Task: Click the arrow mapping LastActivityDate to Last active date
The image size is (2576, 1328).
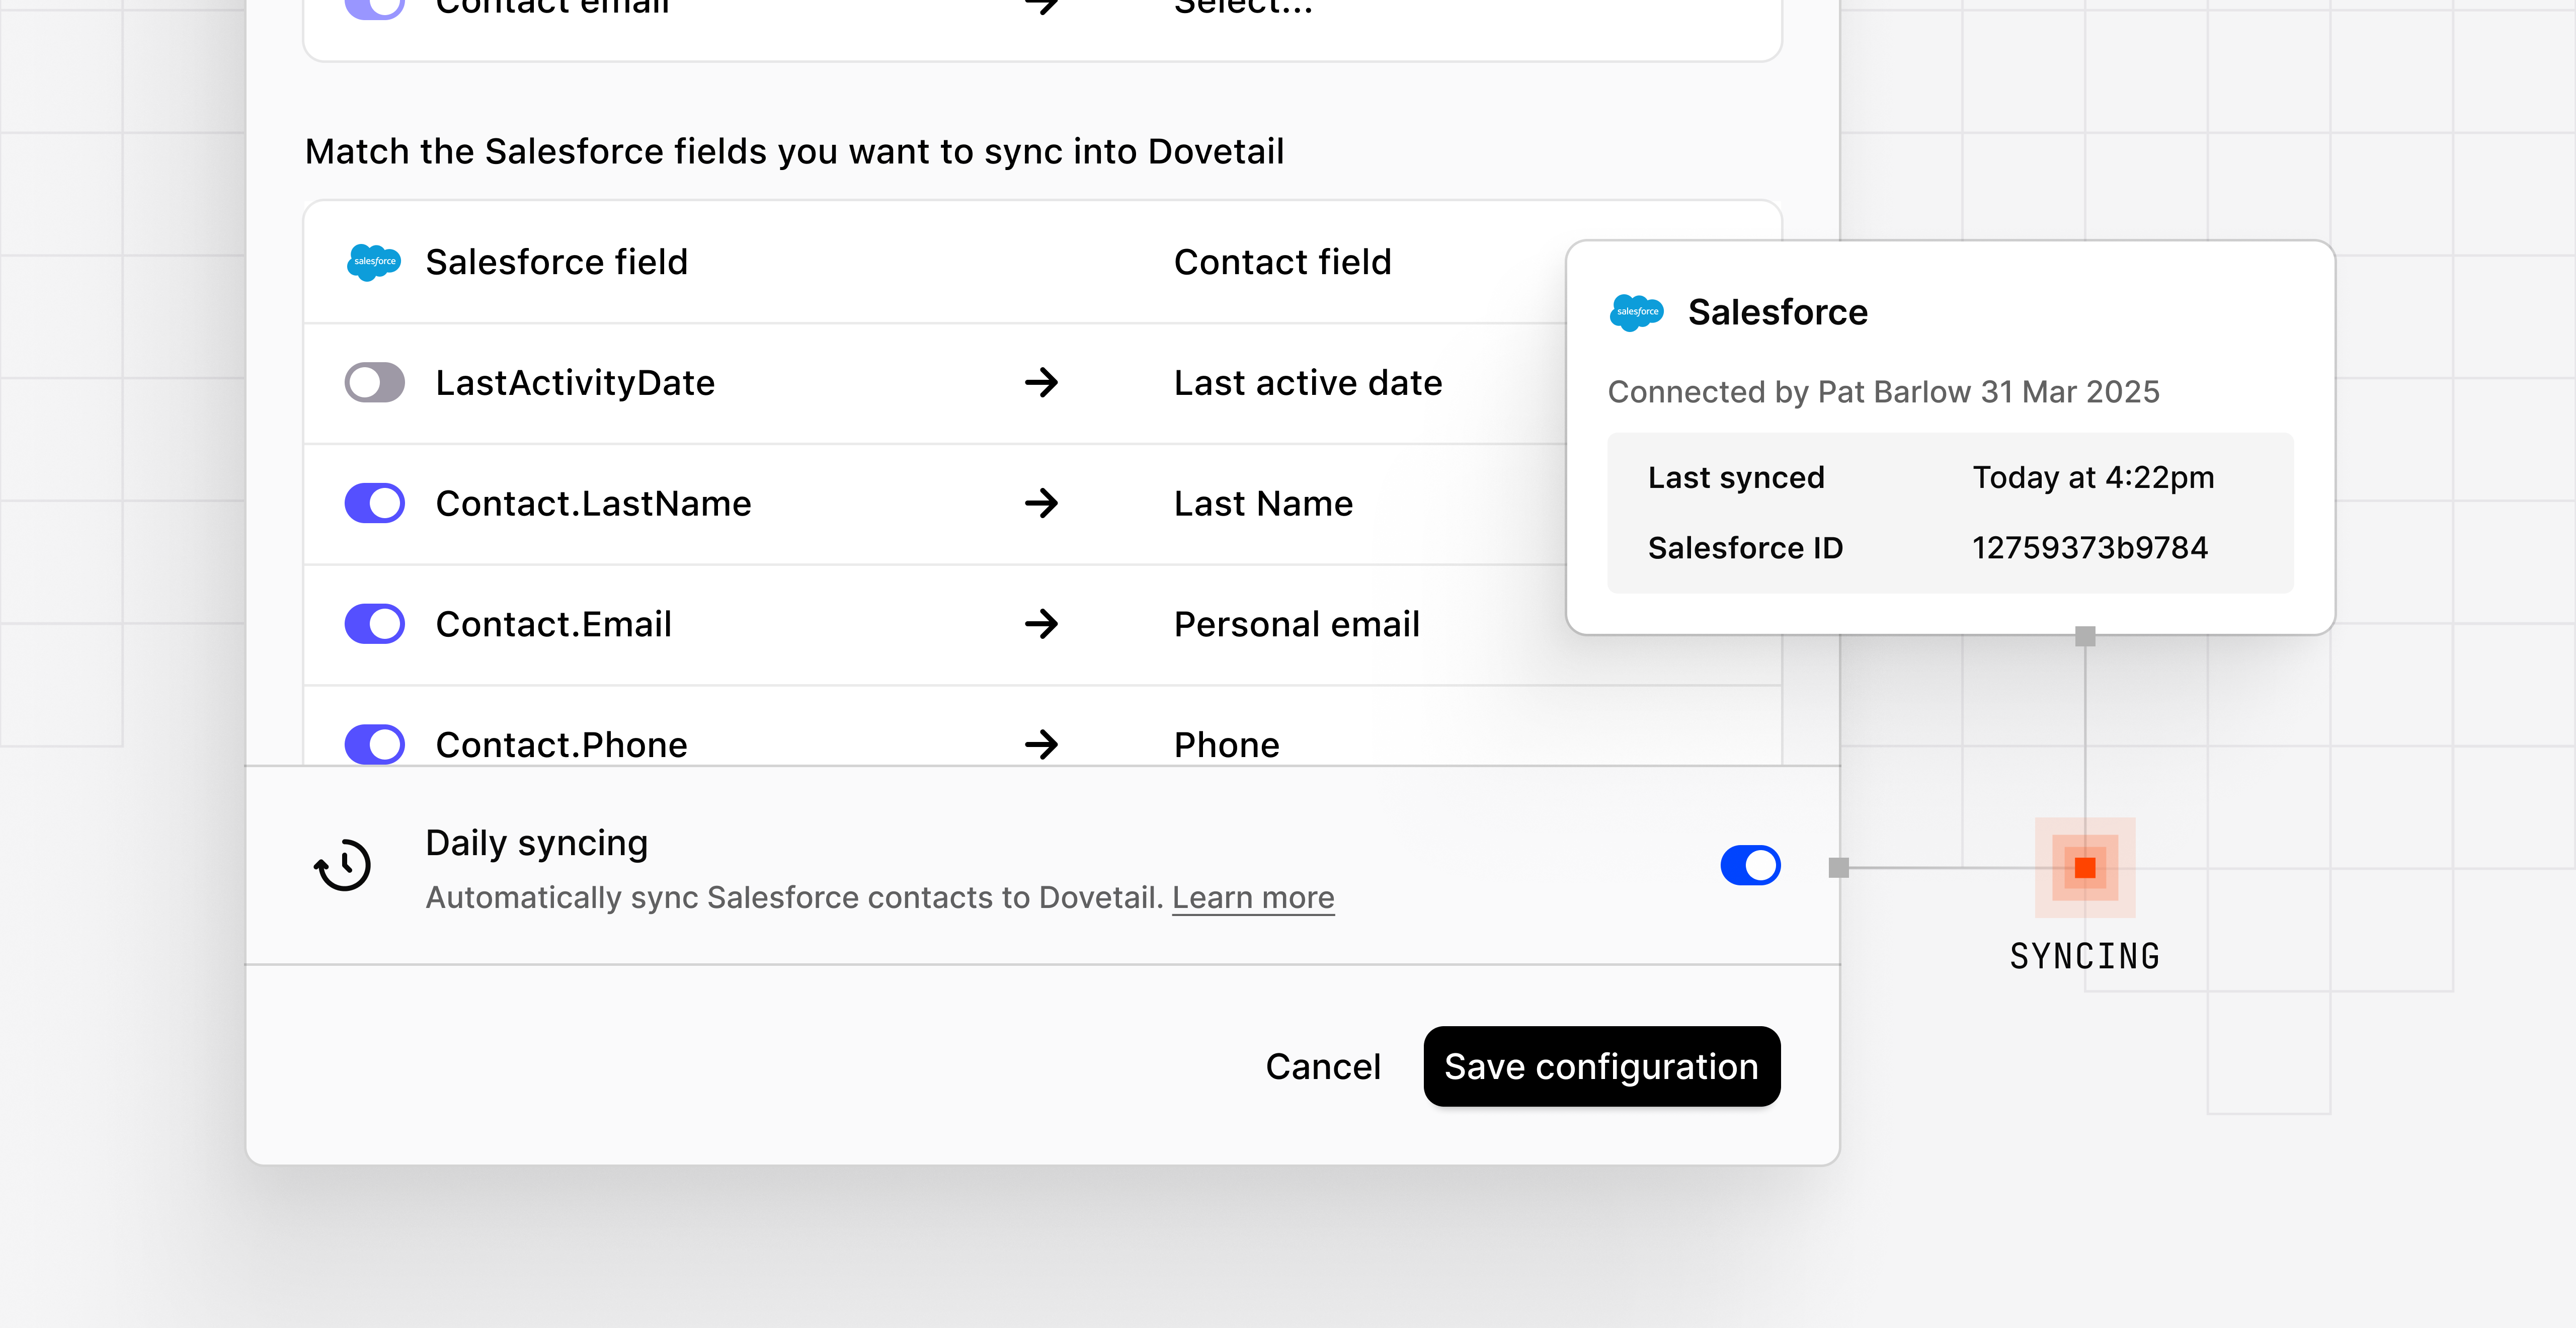Action: [x=1042, y=383]
